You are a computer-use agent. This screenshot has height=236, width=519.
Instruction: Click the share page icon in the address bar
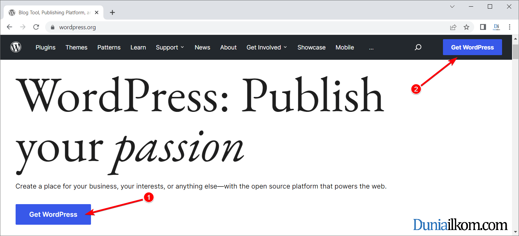(453, 27)
